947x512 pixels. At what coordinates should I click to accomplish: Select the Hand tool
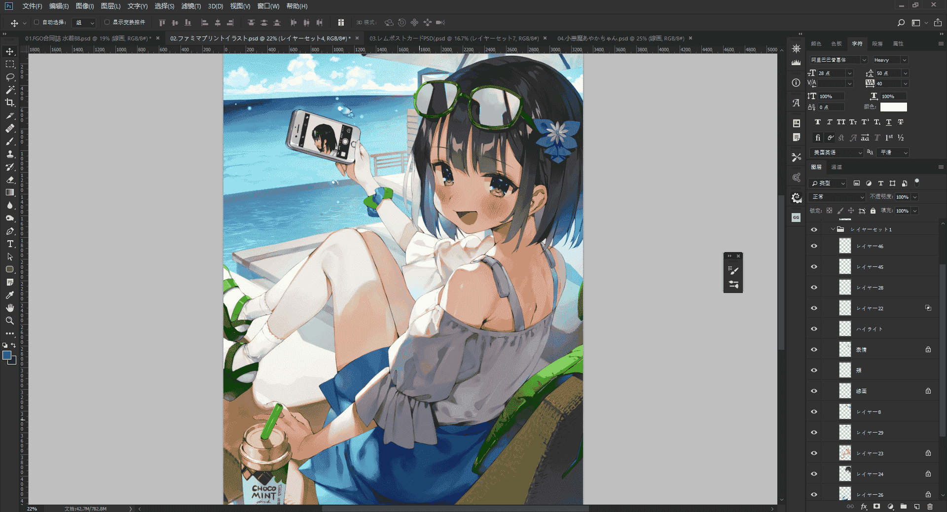(10, 308)
